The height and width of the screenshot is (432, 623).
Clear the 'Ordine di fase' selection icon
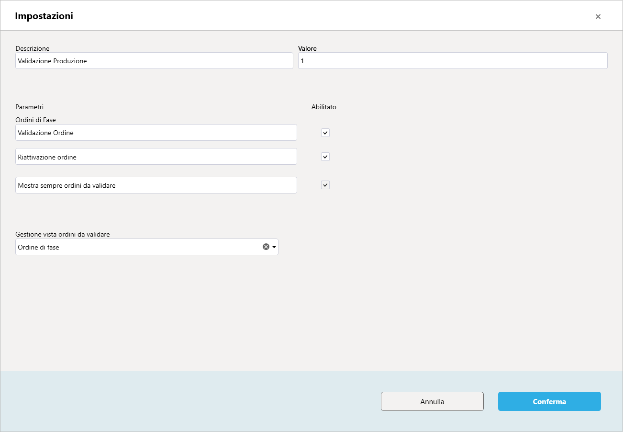266,247
